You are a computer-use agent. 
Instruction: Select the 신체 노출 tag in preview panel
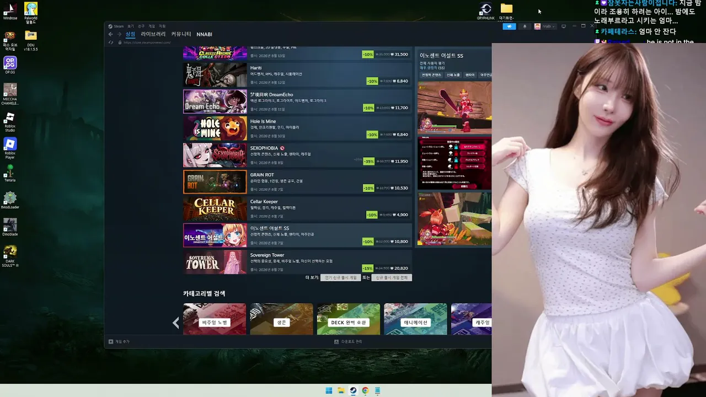[453, 75]
